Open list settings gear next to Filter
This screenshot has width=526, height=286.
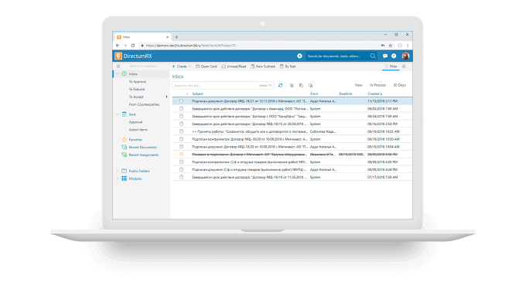[x=404, y=66]
